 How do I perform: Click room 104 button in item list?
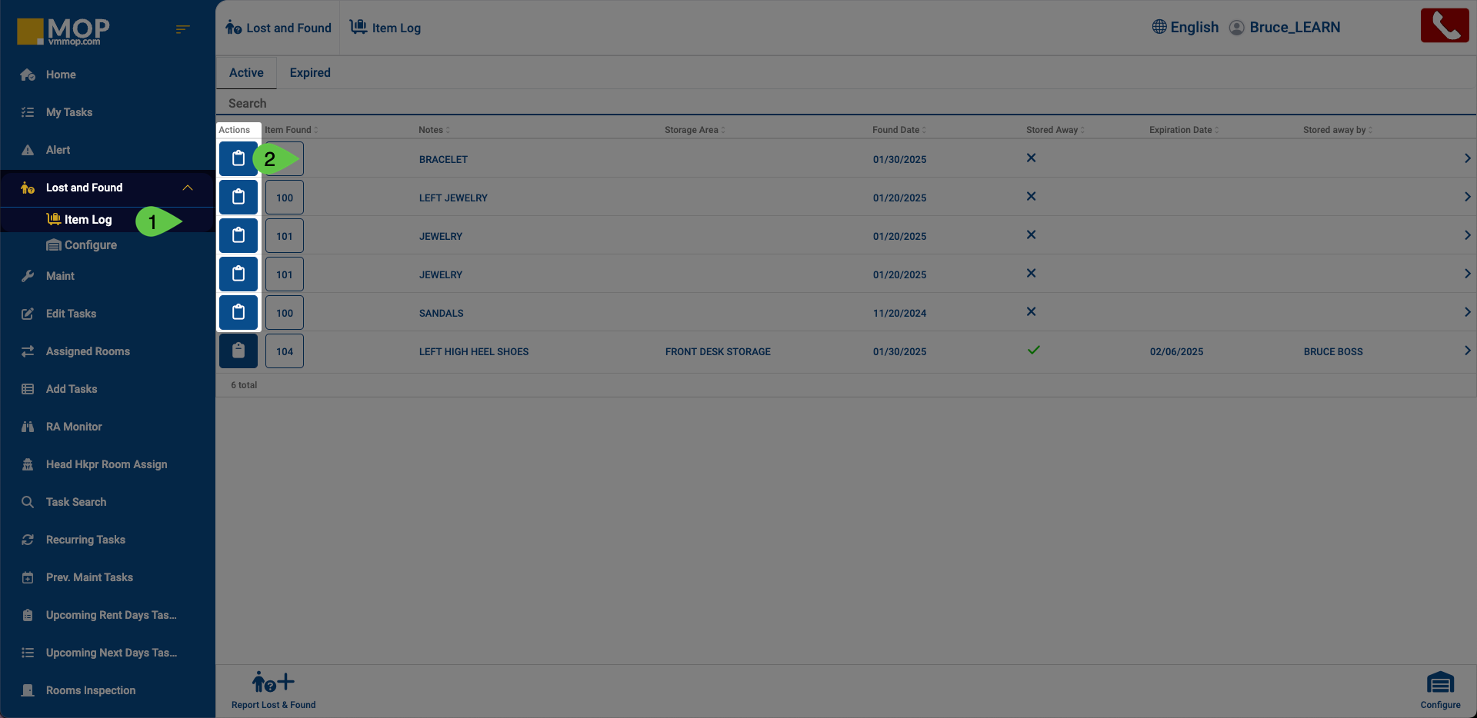[x=285, y=351]
